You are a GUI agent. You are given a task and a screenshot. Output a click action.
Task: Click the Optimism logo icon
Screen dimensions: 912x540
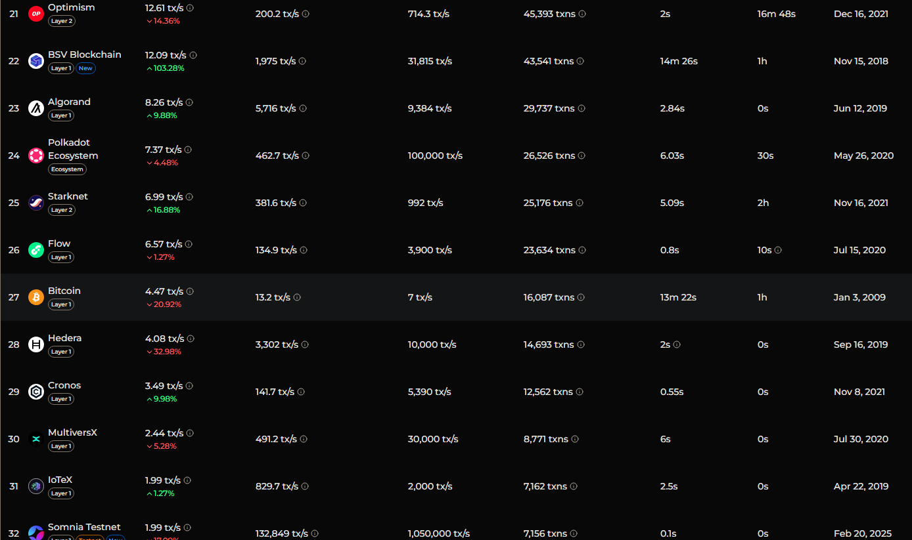coord(36,14)
